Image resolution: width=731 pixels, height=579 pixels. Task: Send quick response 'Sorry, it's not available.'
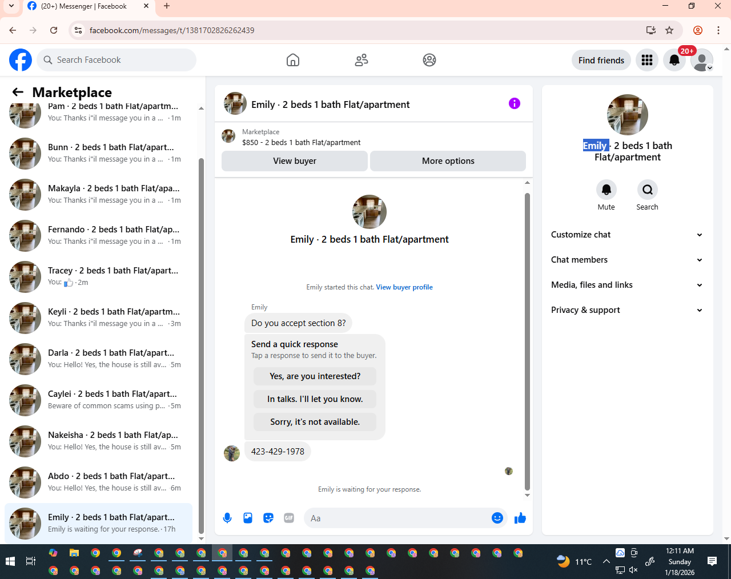click(x=315, y=422)
